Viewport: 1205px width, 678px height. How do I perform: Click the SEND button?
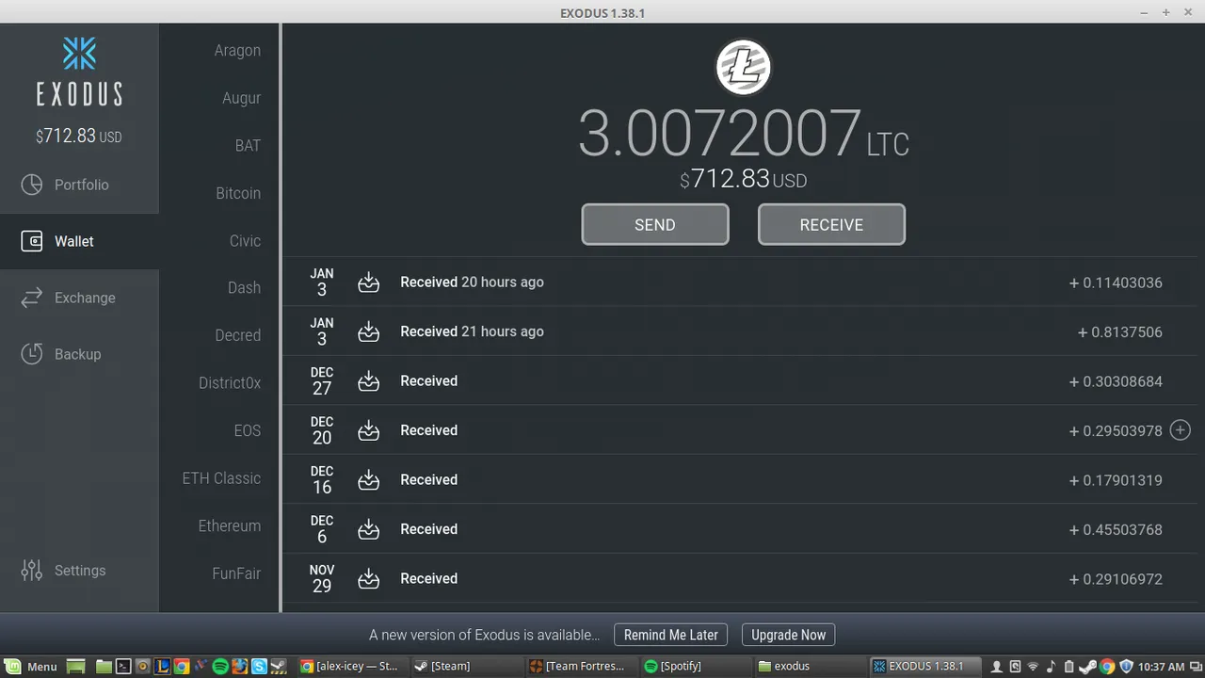coord(655,224)
